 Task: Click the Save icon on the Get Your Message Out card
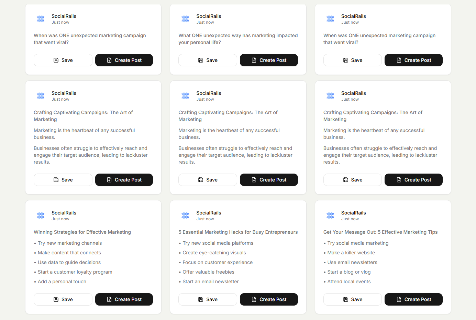346,299
